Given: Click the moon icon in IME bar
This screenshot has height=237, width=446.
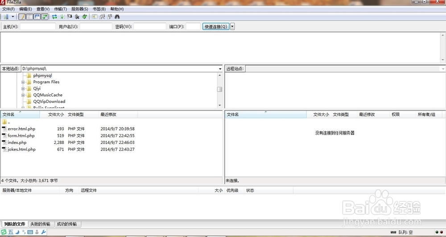Looking at the screenshot, I should 17,232.
